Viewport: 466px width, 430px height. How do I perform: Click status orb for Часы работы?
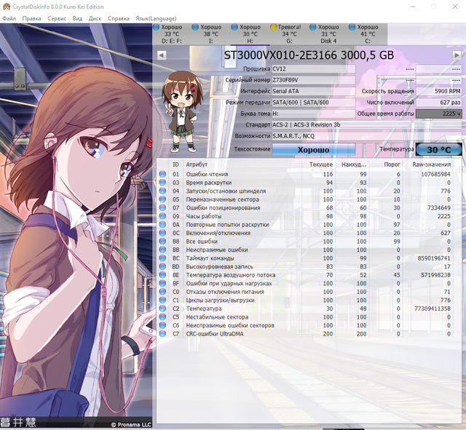(162, 216)
